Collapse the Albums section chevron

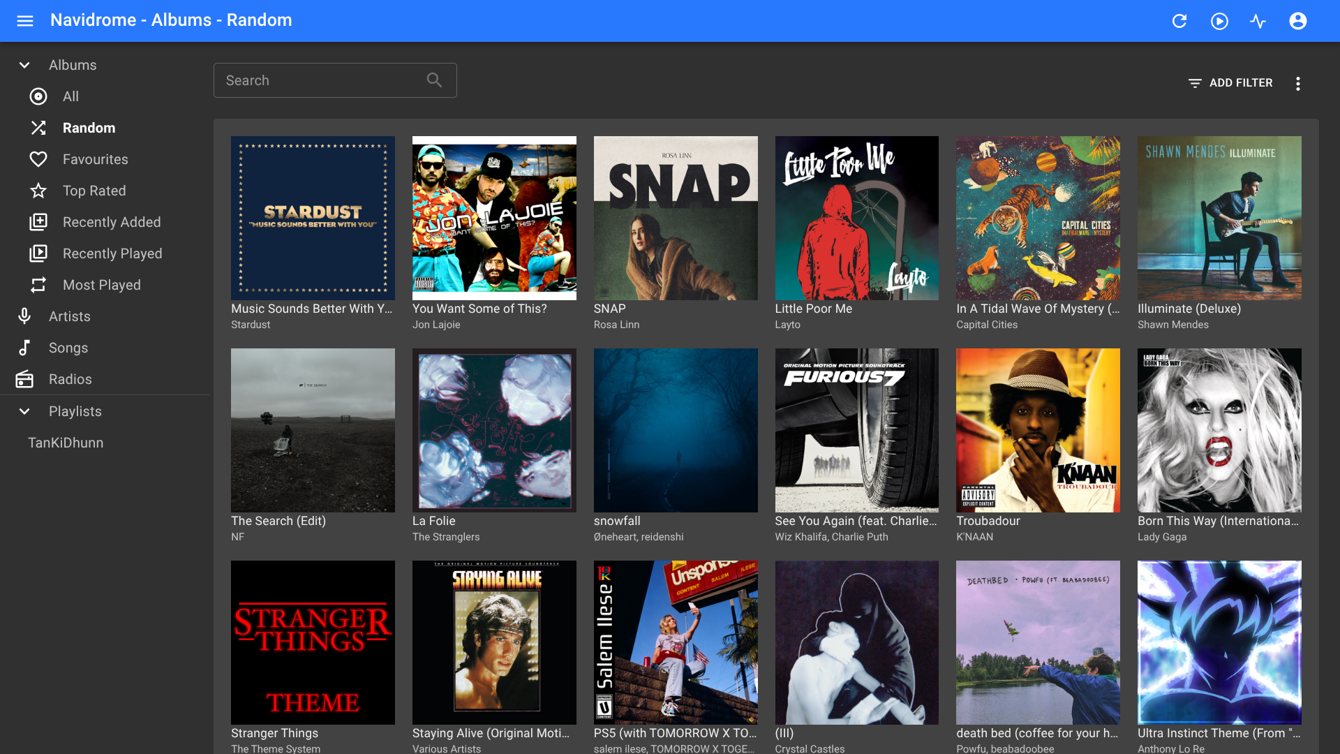[24, 65]
